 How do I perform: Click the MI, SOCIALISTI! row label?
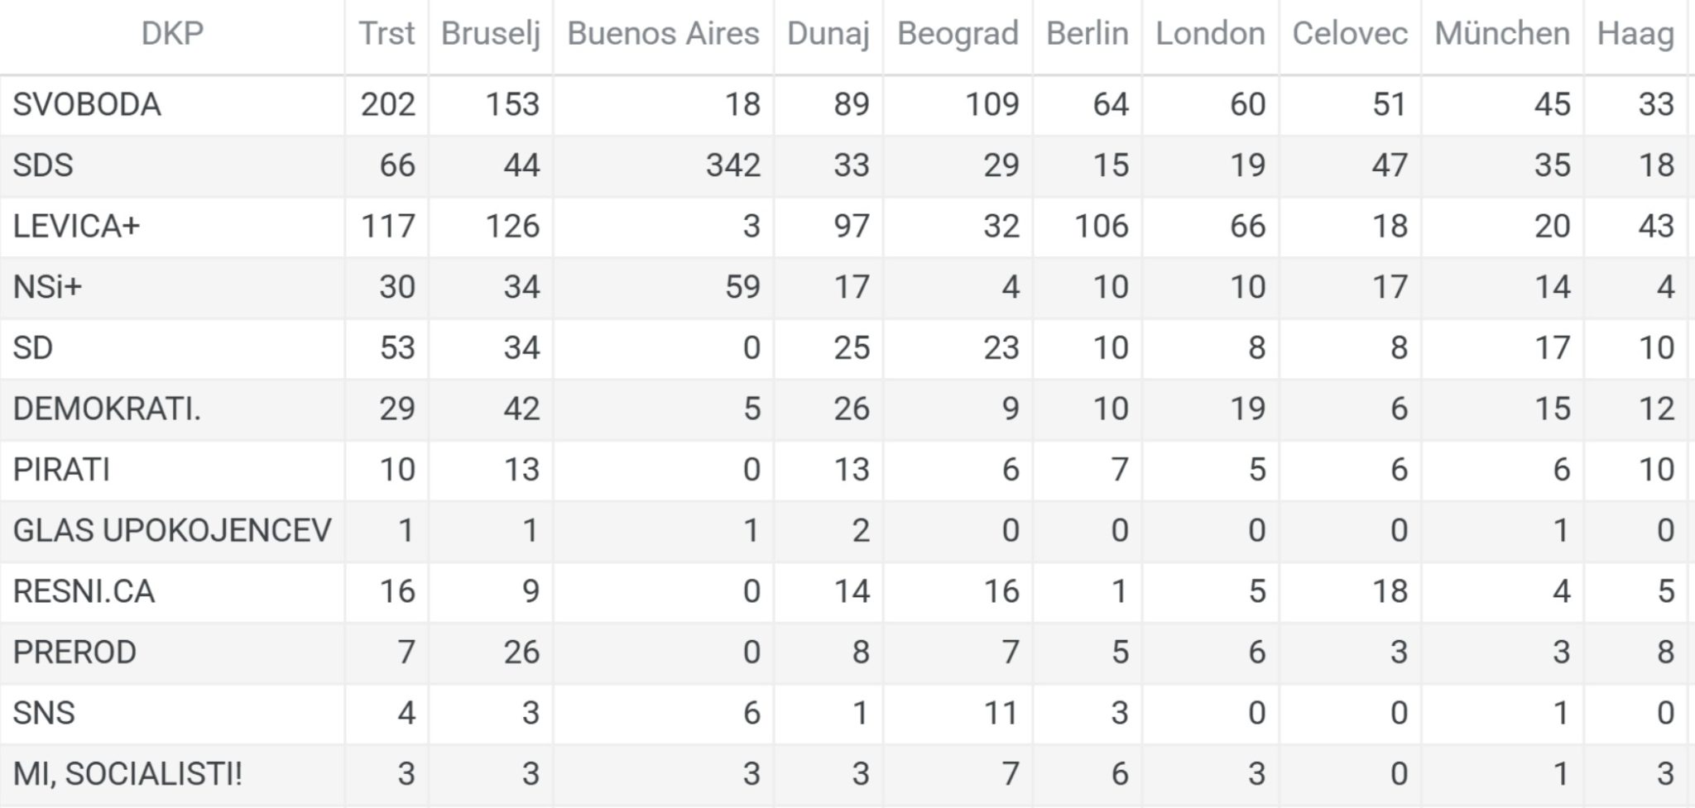coord(127,774)
